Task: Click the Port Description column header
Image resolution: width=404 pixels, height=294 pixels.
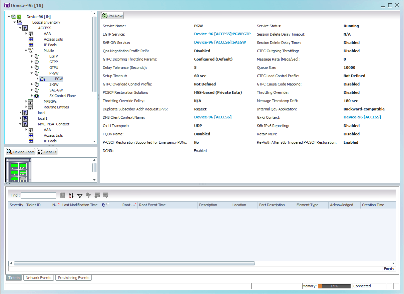Action: [x=276, y=205]
